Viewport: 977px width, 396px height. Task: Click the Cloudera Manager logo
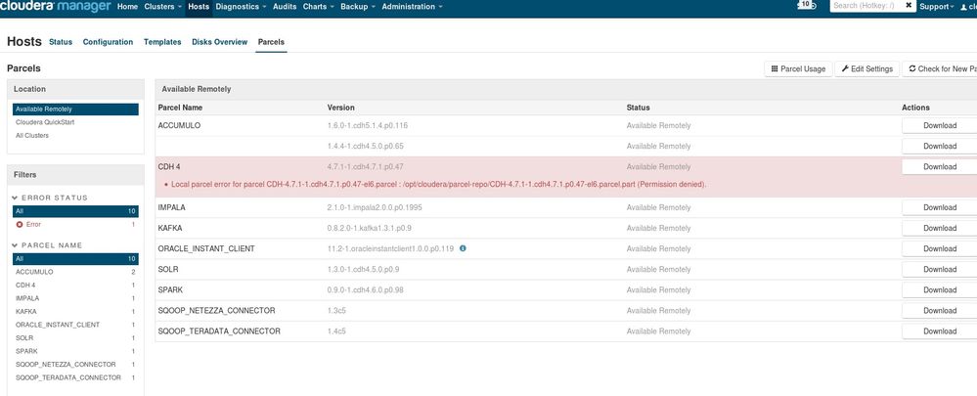point(56,6)
